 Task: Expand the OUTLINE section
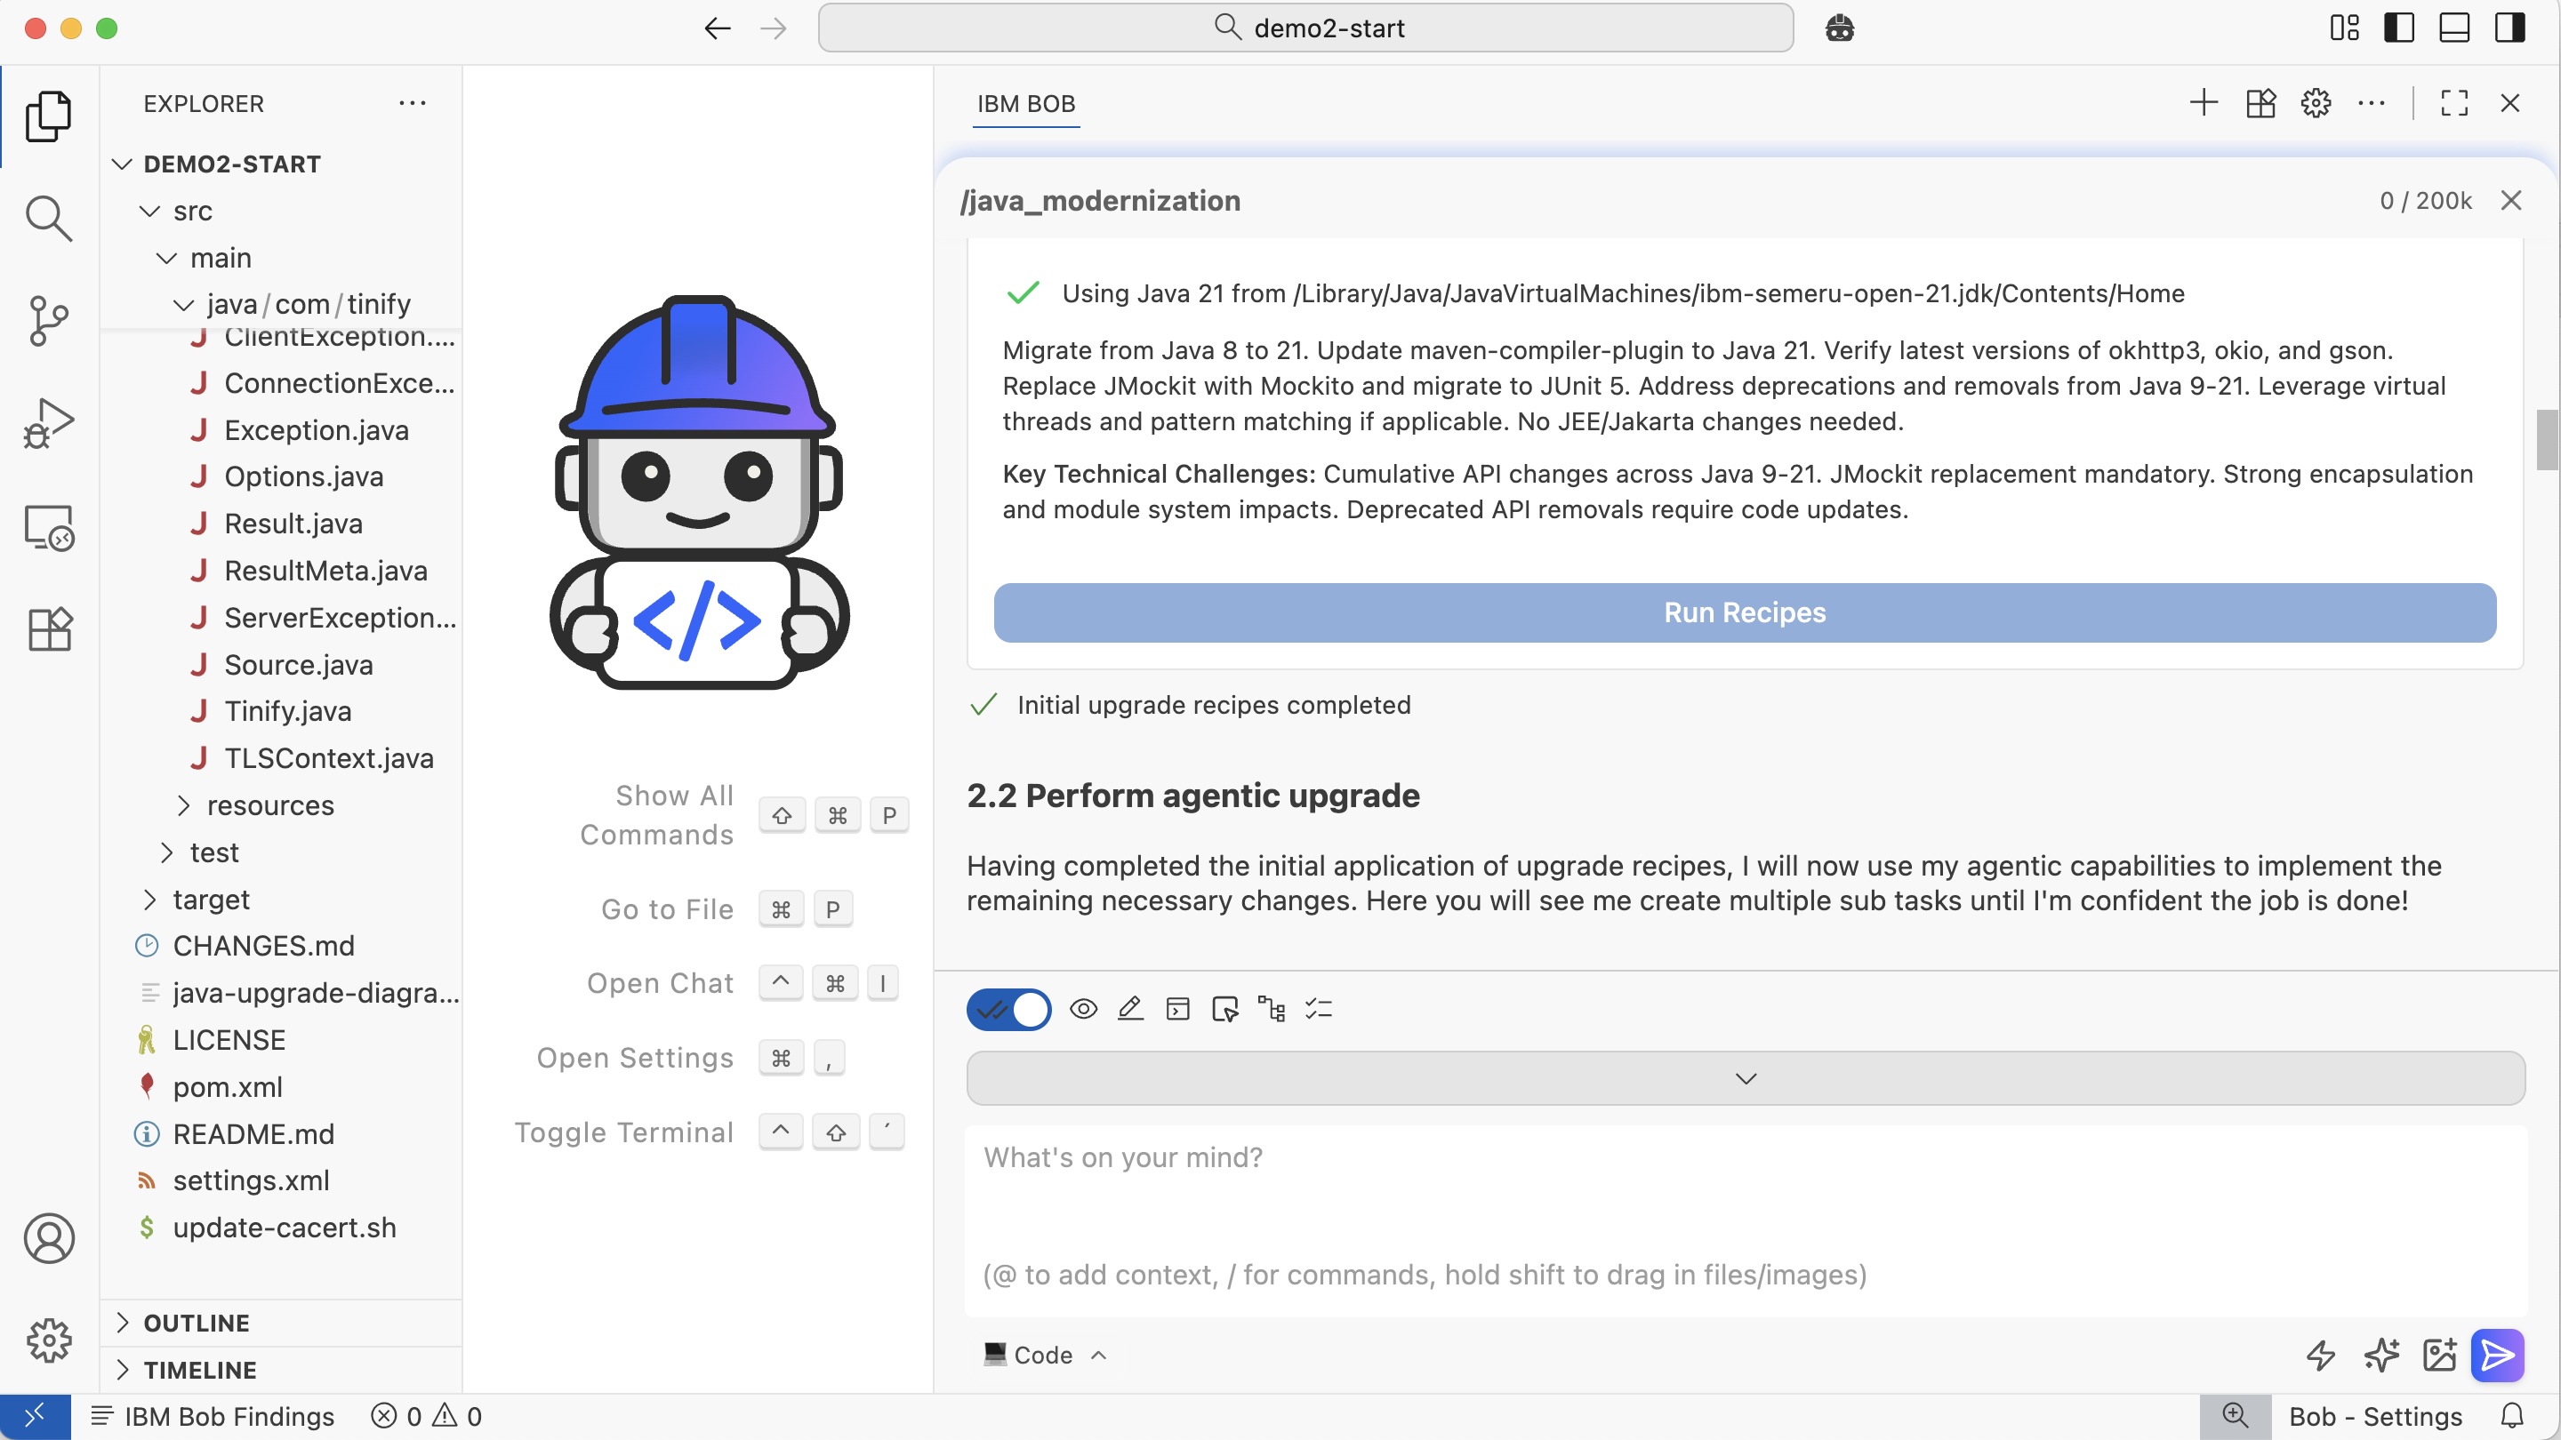pos(196,1323)
